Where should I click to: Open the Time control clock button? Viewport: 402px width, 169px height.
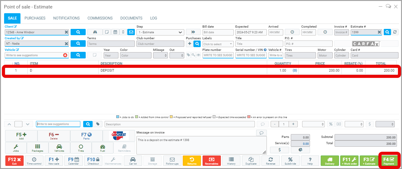pos(34,161)
